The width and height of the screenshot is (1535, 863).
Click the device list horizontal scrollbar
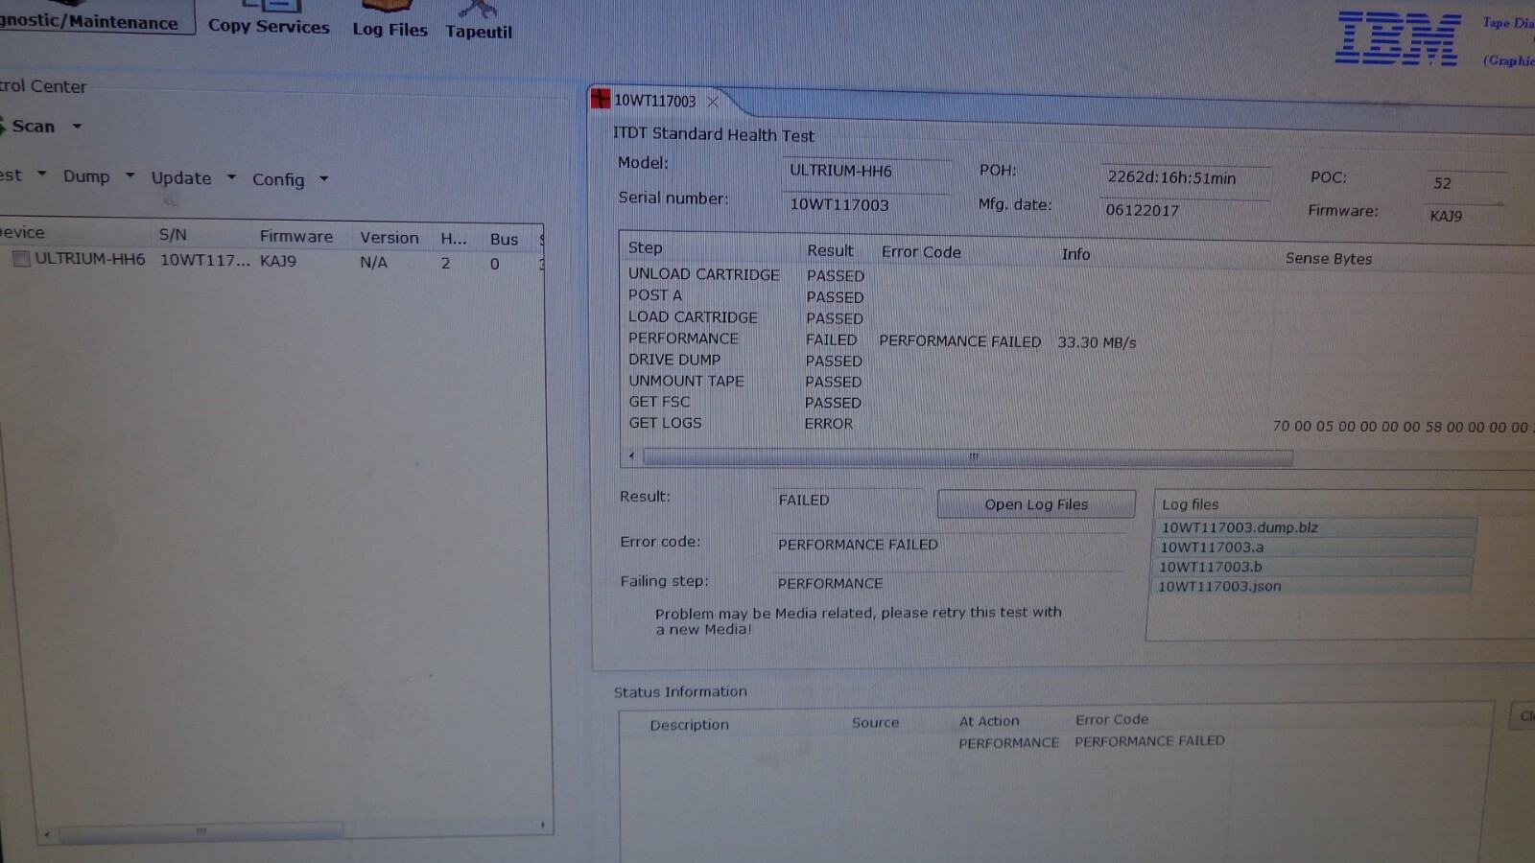pyautogui.click(x=200, y=830)
